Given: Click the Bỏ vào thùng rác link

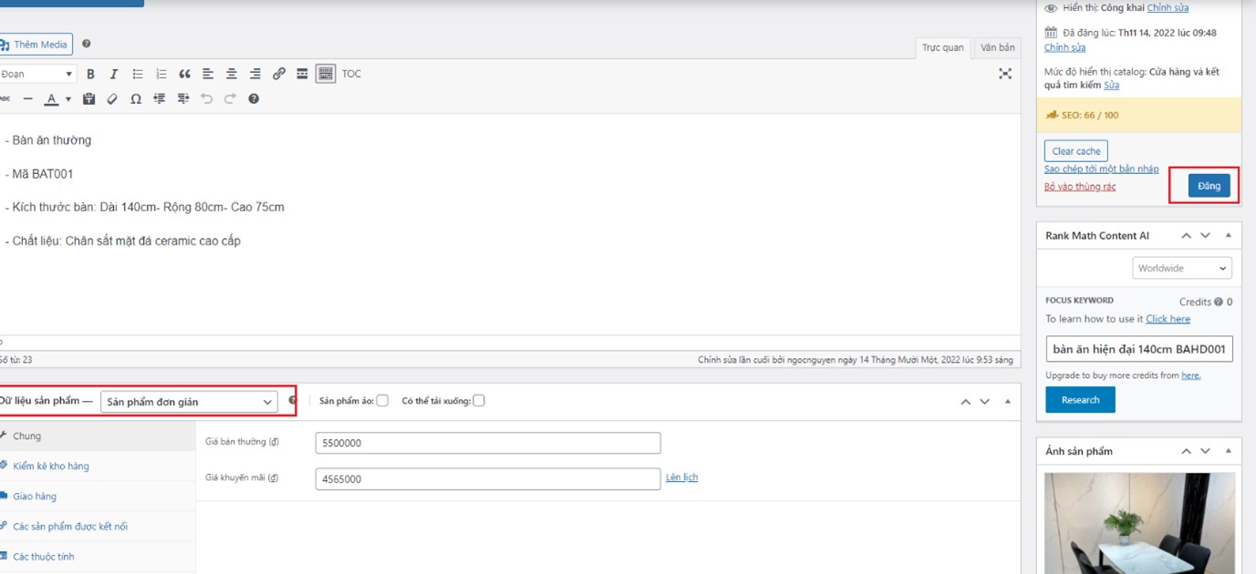Looking at the screenshot, I should pos(1079,187).
